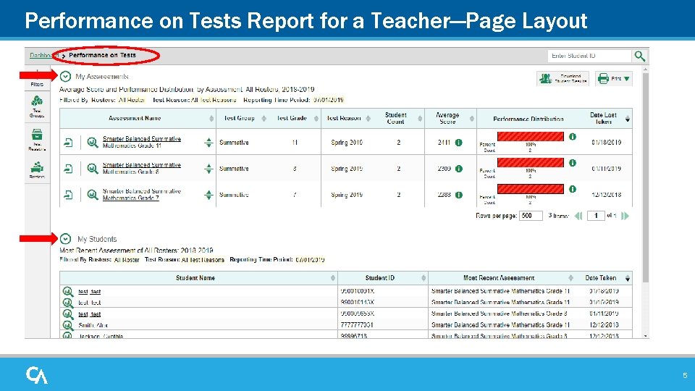
Task: Collapse the My Assessments section
Action: click(65, 76)
